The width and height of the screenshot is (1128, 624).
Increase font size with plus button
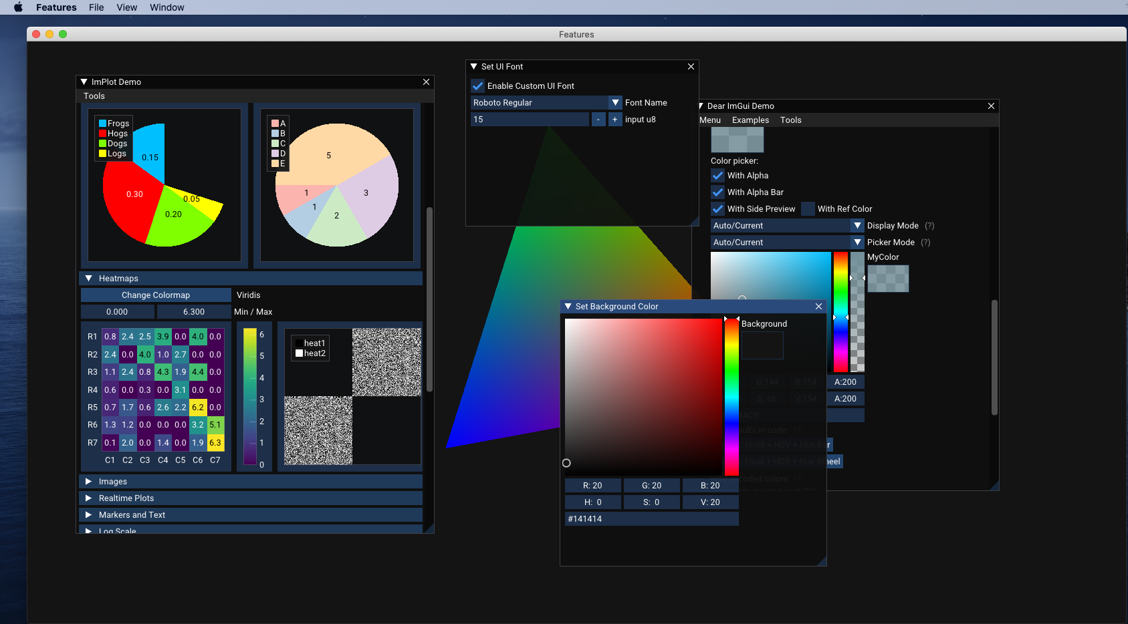point(615,120)
